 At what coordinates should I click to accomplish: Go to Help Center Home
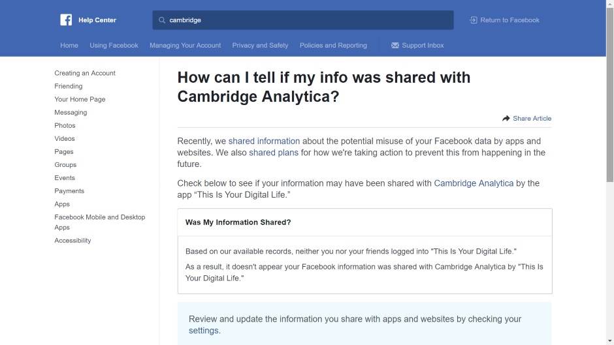pos(69,46)
